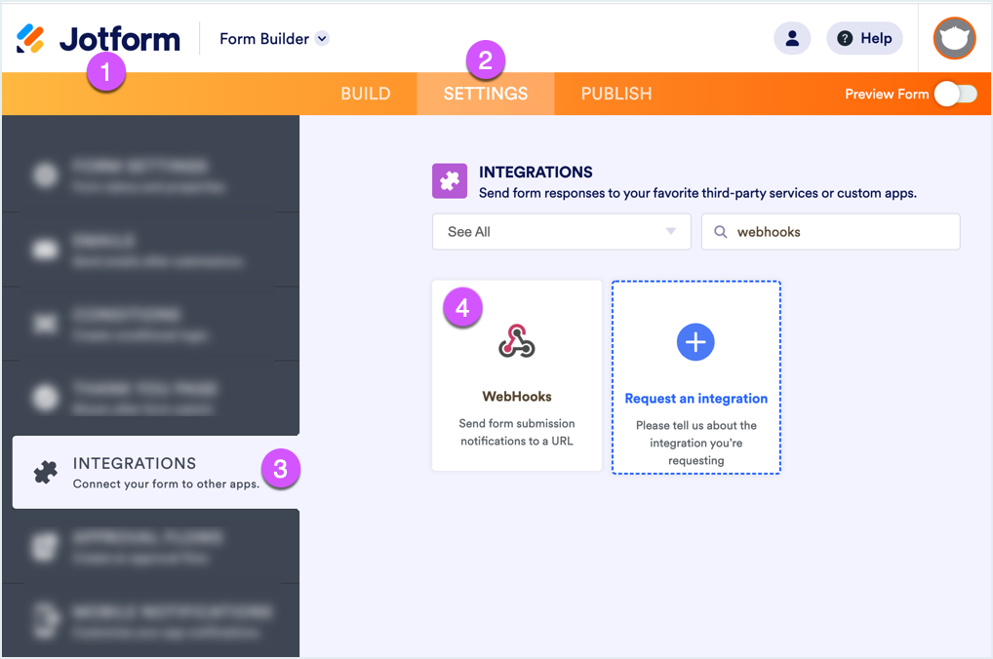The height and width of the screenshot is (659, 993).
Task: Click the Request an integration link
Action: point(696,398)
